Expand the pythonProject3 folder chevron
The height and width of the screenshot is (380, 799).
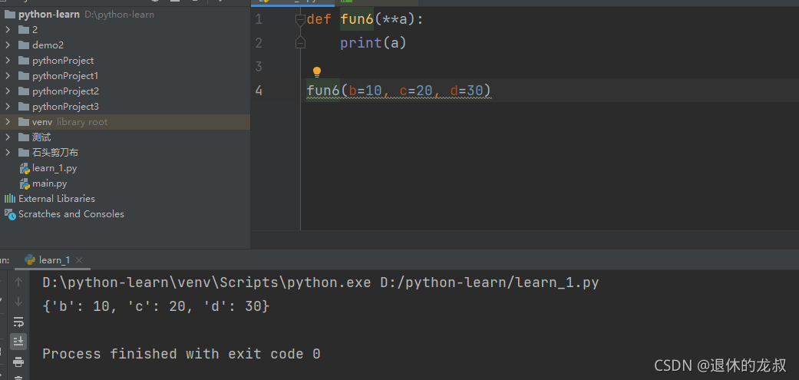[x=8, y=107]
